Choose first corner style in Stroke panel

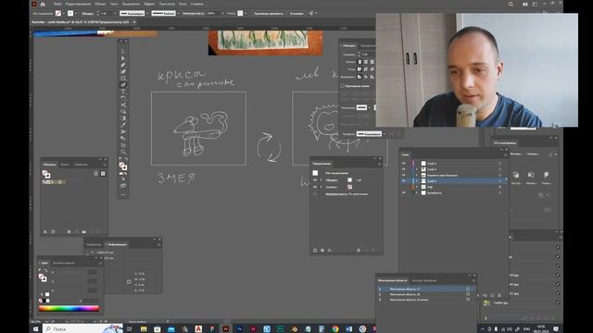pos(360,69)
